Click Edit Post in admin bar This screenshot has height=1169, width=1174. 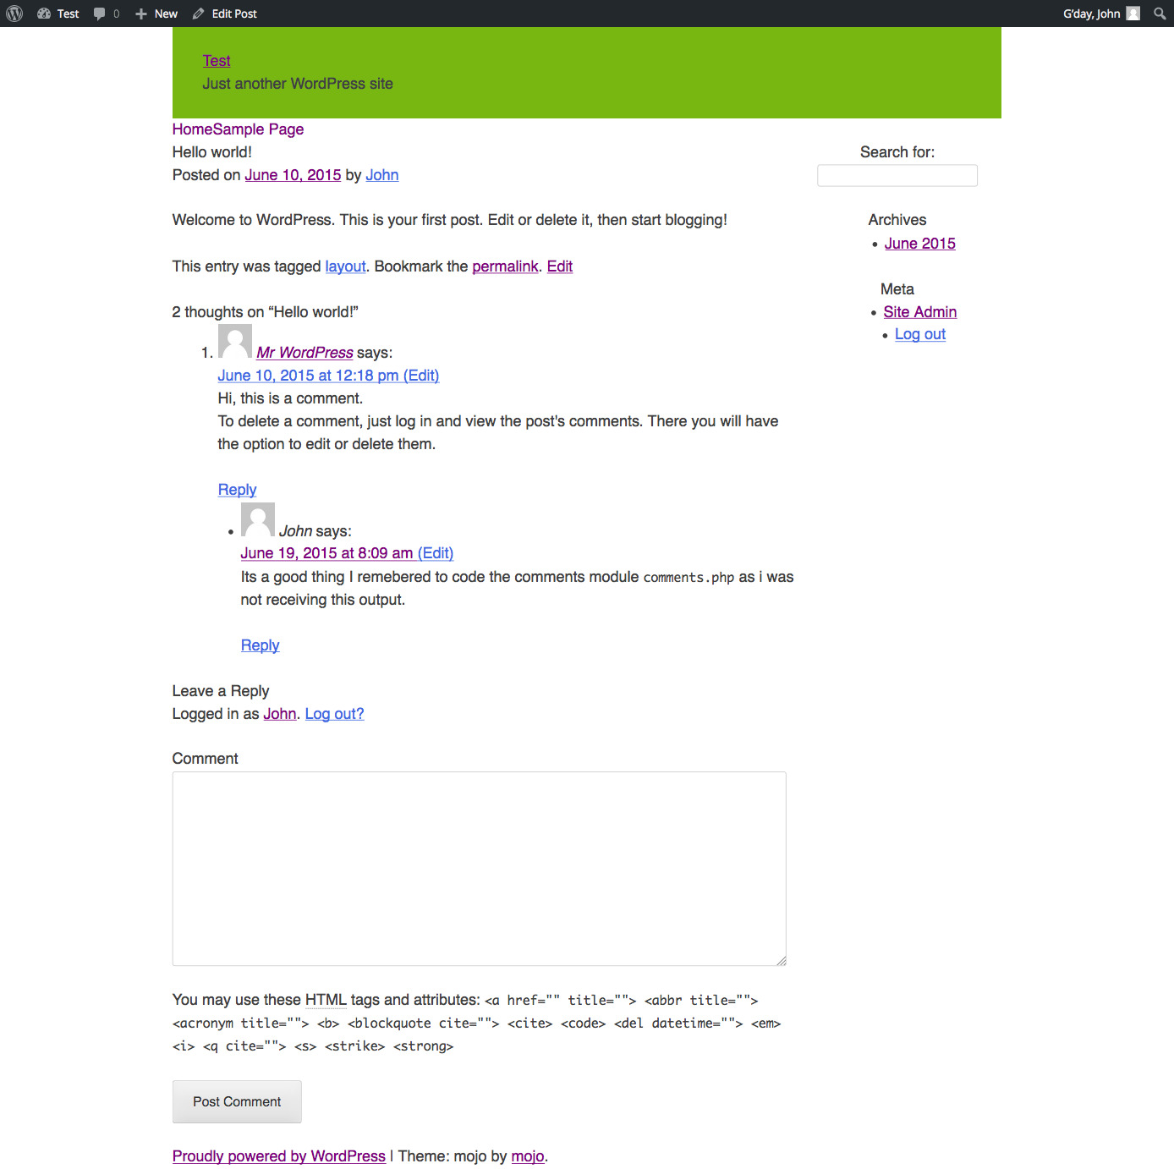(x=225, y=14)
